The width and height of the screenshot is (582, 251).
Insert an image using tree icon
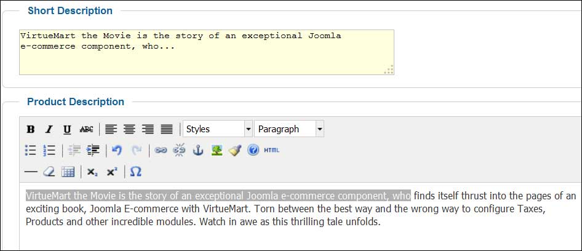[217, 150]
